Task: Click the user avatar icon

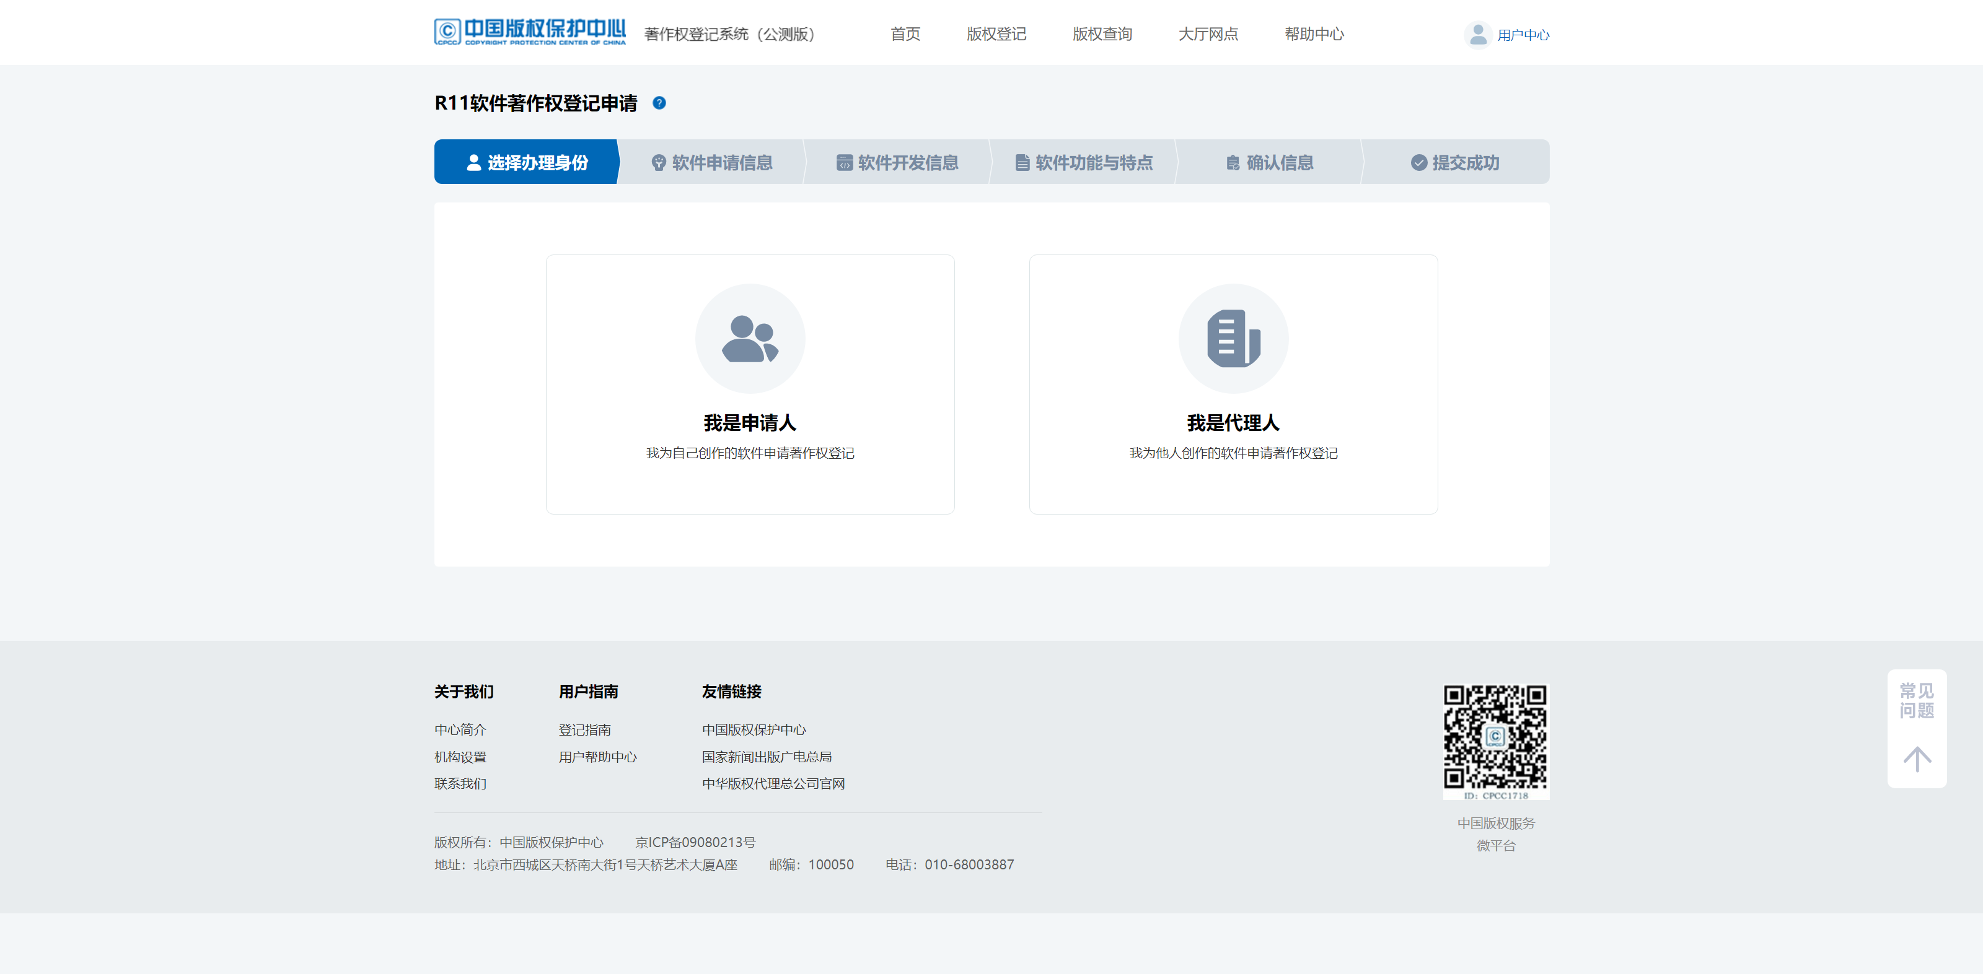Action: coord(1477,35)
